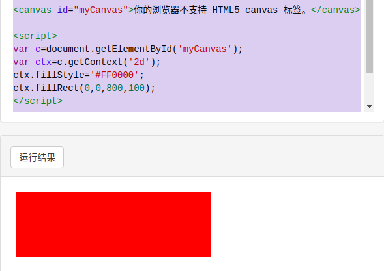Click the number 100 in fillRect
This screenshot has width=384, height=271.
click(x=136, y=88)
